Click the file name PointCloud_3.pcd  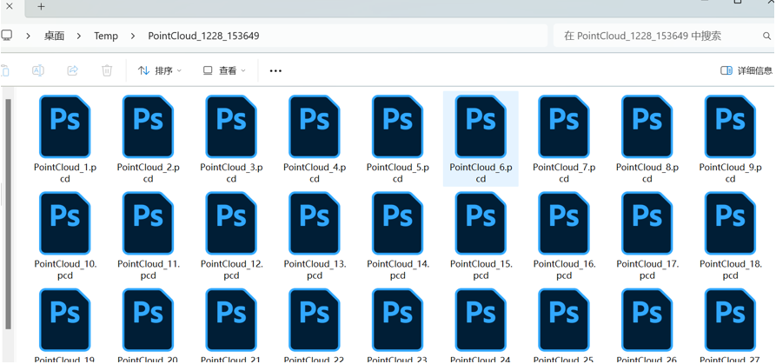(231, 173)
